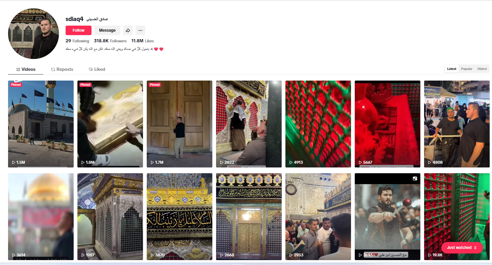Select the Videos tab
This screenshot has height=265, width=492.
tap(26, 69)
